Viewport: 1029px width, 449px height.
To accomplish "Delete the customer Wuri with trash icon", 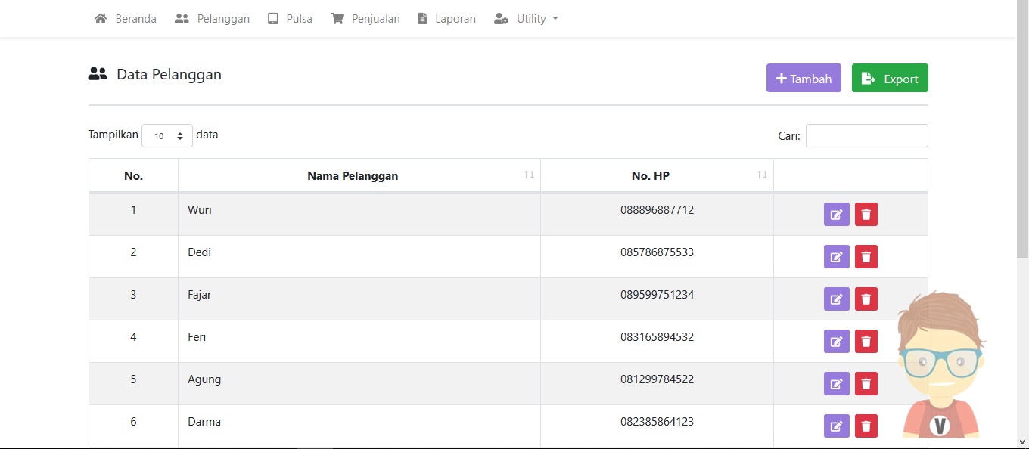I will [x=866, y=215].
